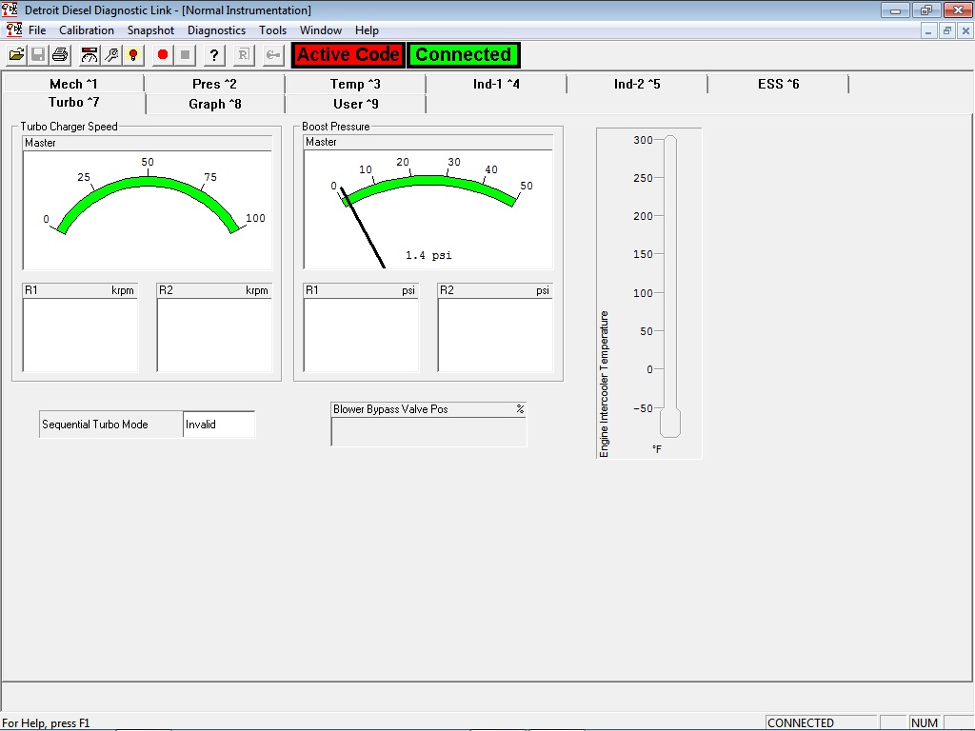
Task: Click the Sequential Turbo Mode Invalid field
Action: pyautogui.click(x=218, y=424)
